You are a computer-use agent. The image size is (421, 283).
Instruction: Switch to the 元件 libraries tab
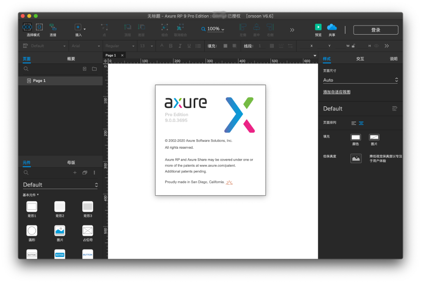pos(27,162)
